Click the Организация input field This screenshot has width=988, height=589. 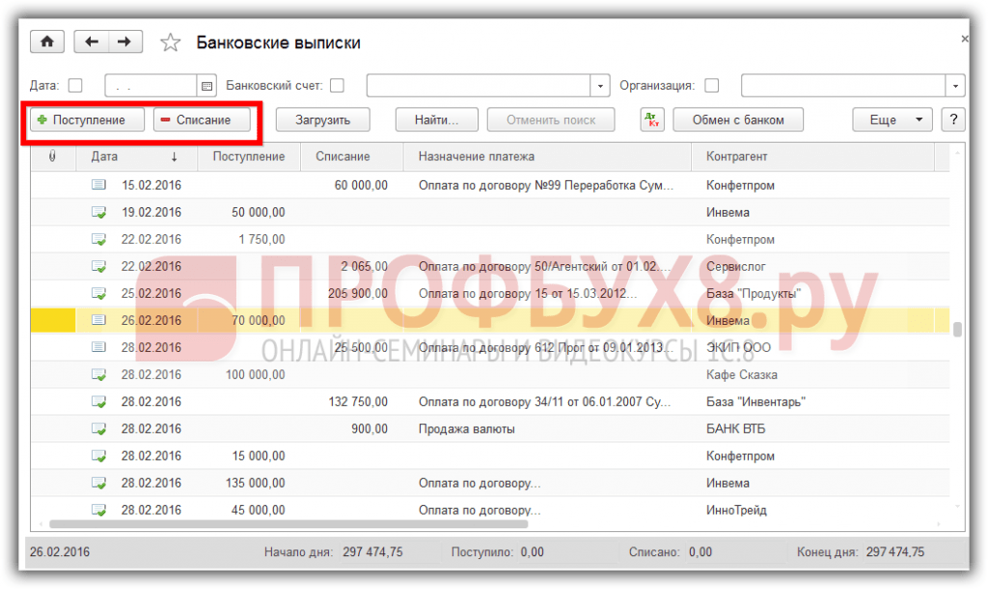(843, 86)
